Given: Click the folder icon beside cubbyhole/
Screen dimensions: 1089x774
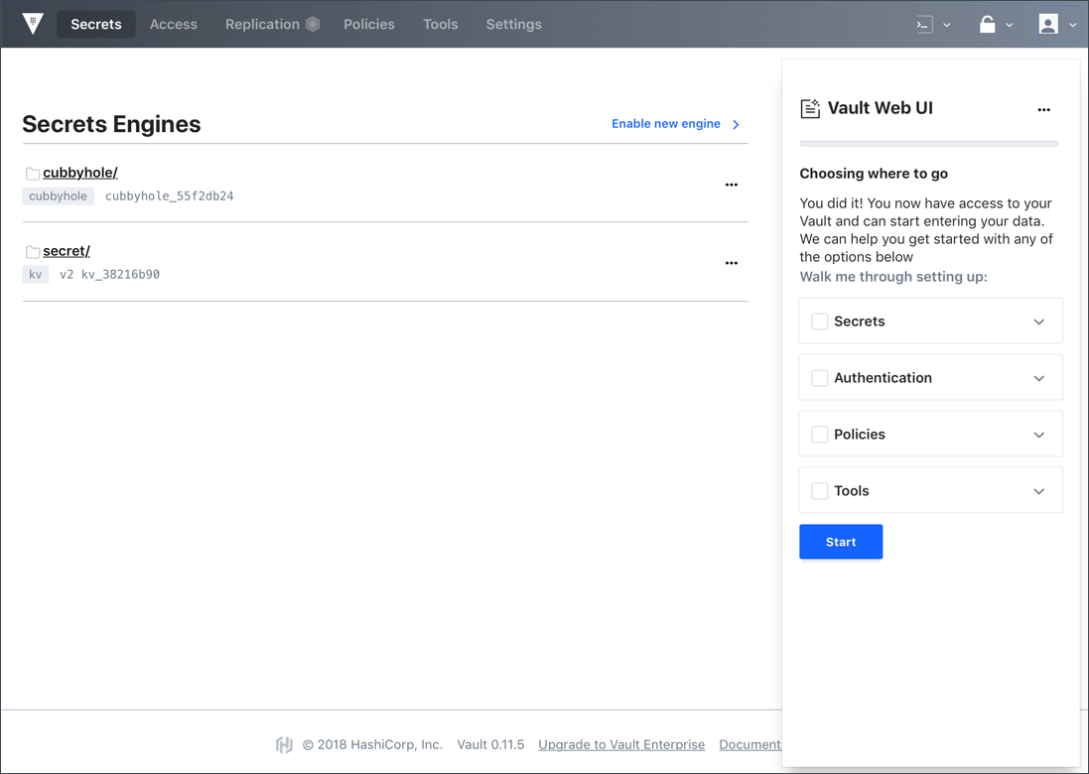Looking at the screenshot, I should pos(32,173).
